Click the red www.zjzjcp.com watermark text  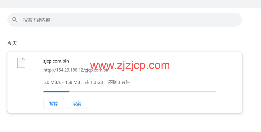pyautogui.click(x=130, y=65)
